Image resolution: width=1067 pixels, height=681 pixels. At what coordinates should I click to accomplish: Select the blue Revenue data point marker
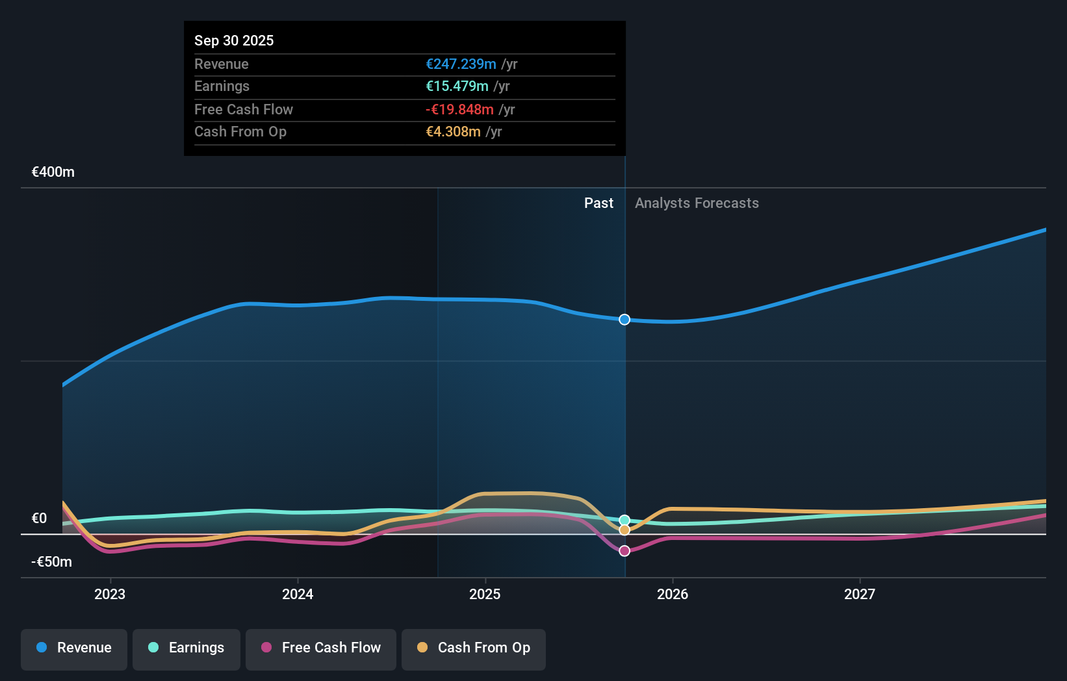(624, 319)
